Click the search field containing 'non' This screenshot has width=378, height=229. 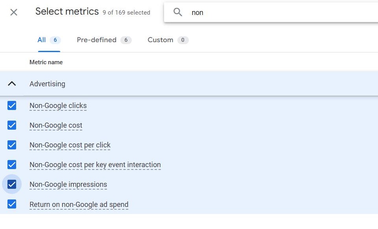click(271, 12)
